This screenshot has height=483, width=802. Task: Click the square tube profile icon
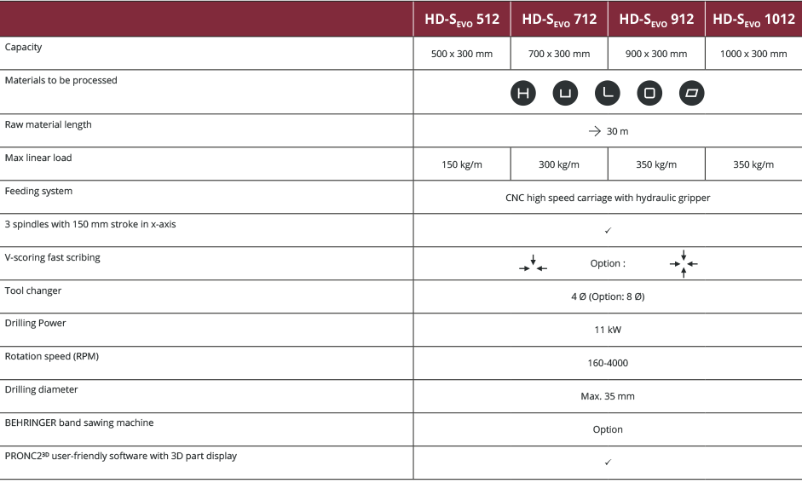pyautogui.click(x=649, y=93)
